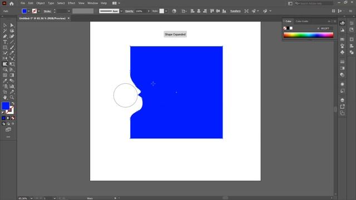Collapse the Color panel to icons
The height and width of the screenshot is (200, 356).
[329, 21]
